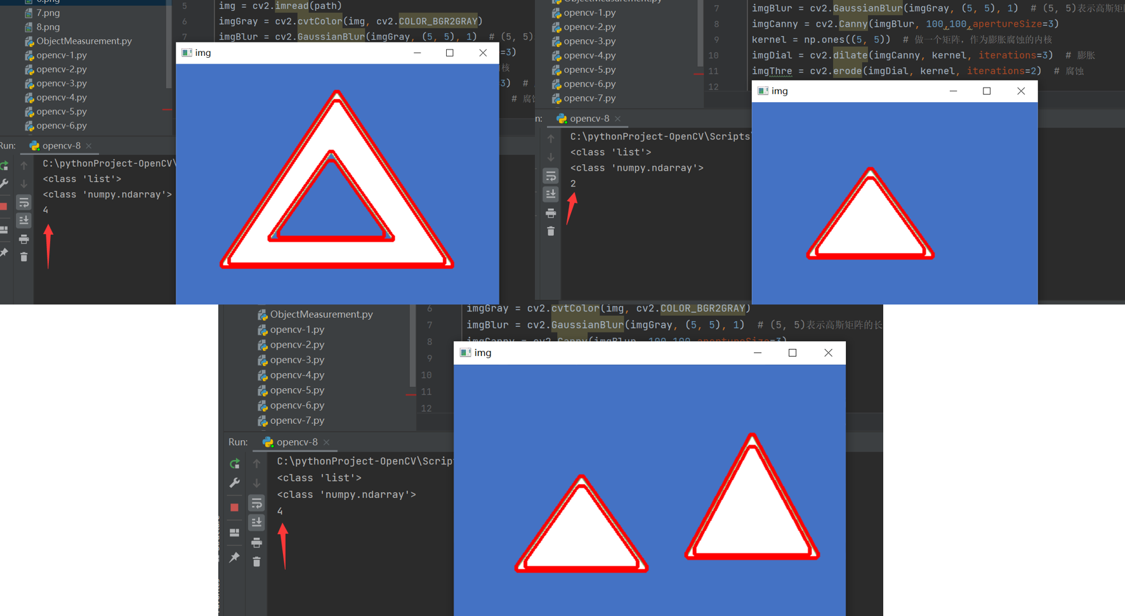The width and height of the screenshot is (1125, 616).
Task: Open the Run window layout settings icon
Action: click(234, 533)
